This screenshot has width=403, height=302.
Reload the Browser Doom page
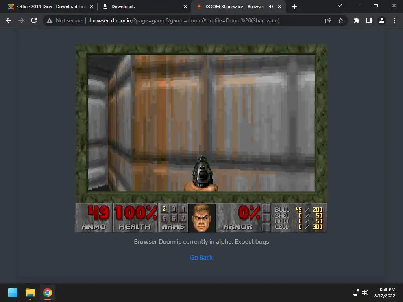coord(34,20)
